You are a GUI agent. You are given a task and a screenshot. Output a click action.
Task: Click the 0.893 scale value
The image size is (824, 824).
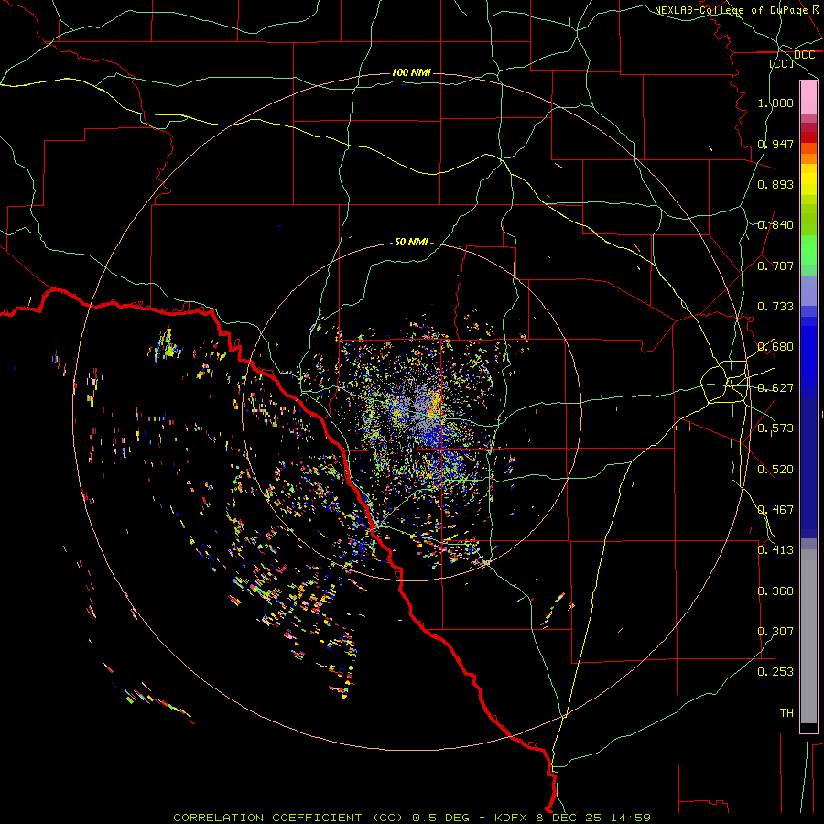(x=775, y=184)
